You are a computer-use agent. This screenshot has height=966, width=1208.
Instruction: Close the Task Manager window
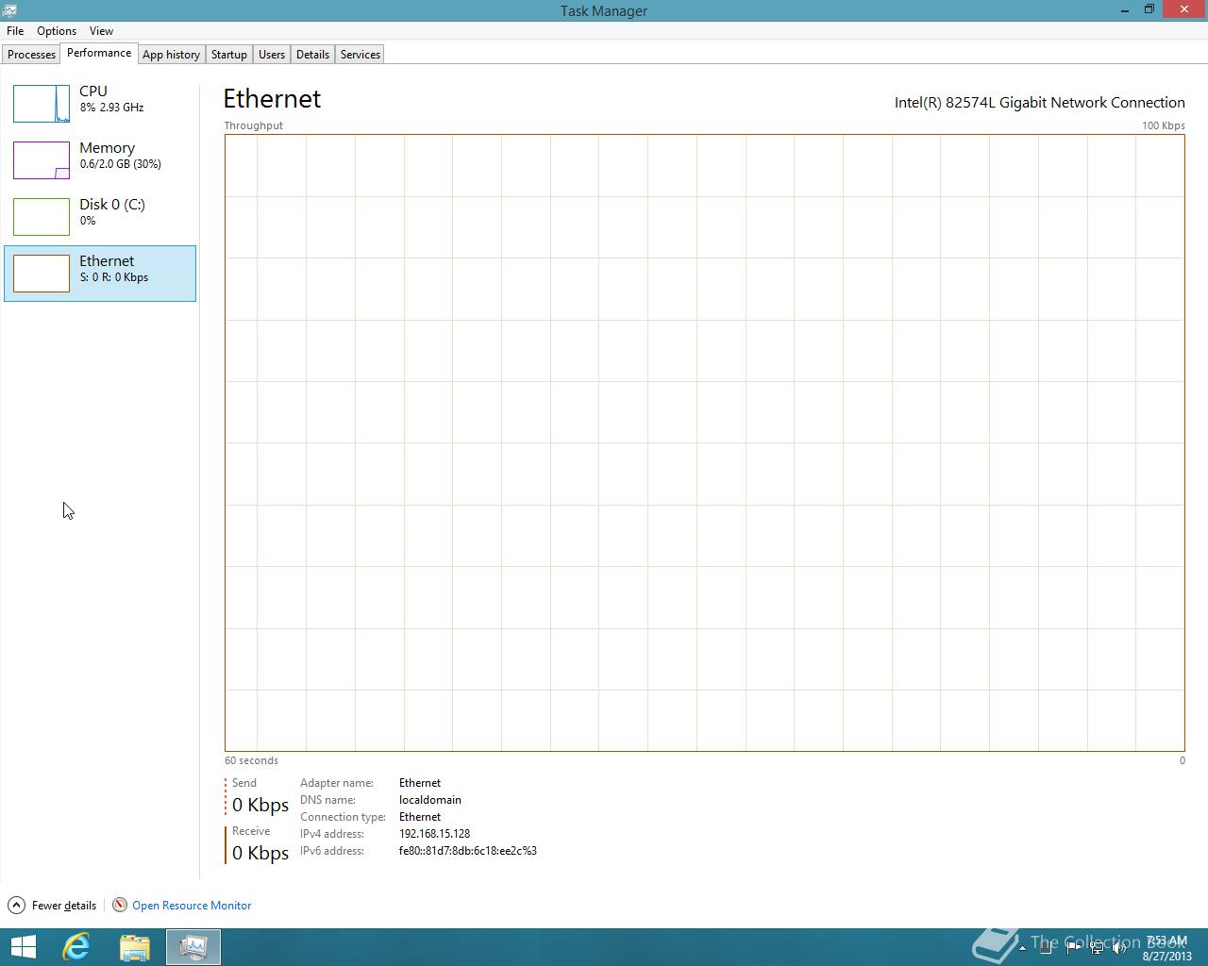(x=1185, y=9)
